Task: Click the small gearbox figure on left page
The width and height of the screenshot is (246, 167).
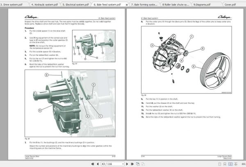Action: coord(94,46)
